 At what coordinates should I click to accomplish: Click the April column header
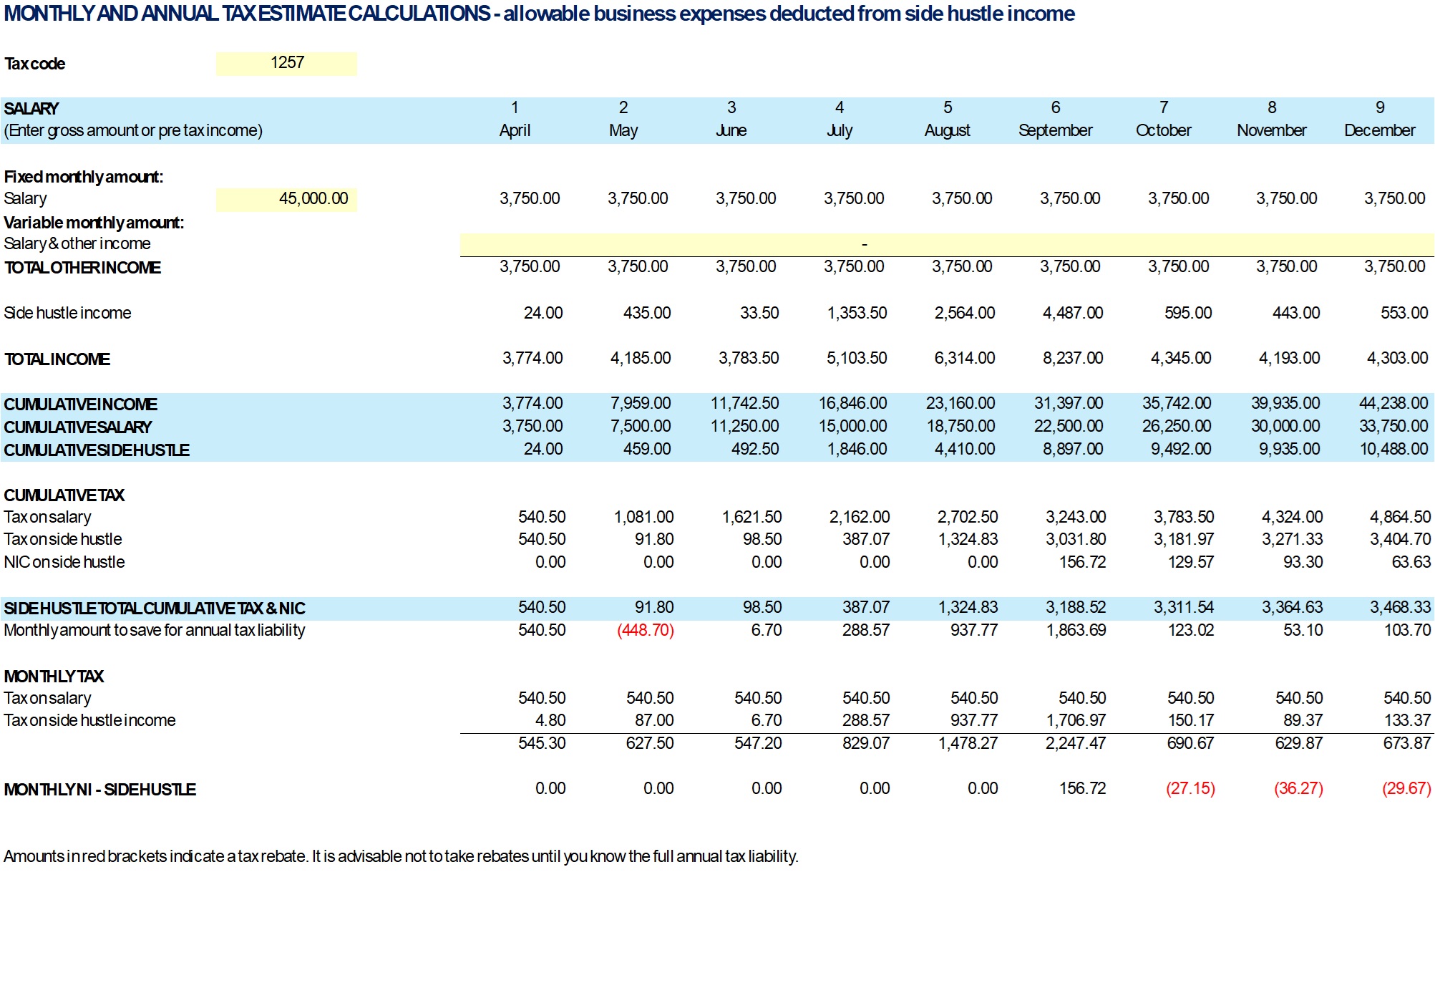coord(515,130)
